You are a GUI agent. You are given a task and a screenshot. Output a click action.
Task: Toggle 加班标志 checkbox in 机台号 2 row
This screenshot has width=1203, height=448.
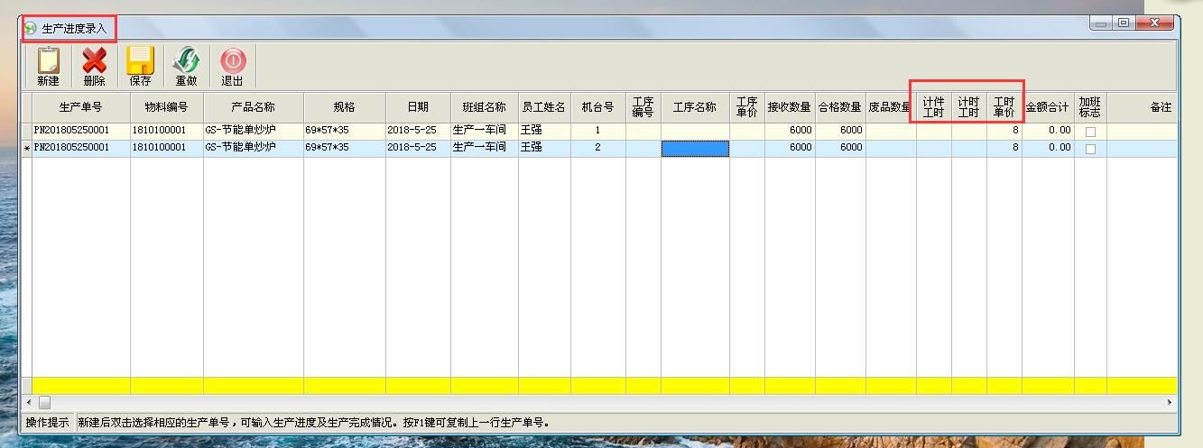(x=1090, y=149)
